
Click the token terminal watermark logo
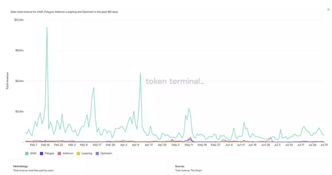coord(175,81)
